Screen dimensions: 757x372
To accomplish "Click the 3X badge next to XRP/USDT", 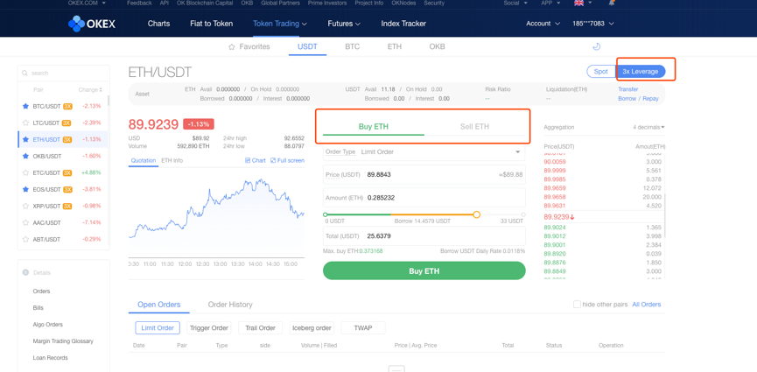I will coord(67,206).
